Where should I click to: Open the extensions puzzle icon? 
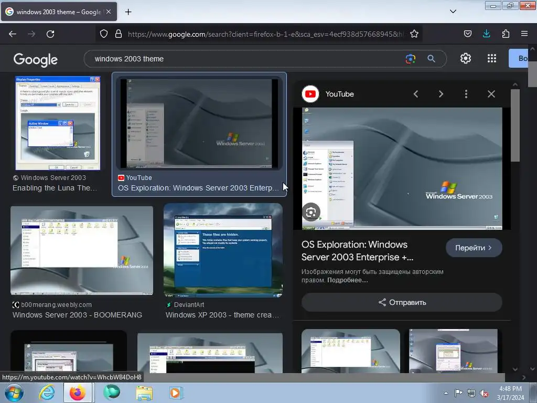pyautogui.click(x=506, y=34)
